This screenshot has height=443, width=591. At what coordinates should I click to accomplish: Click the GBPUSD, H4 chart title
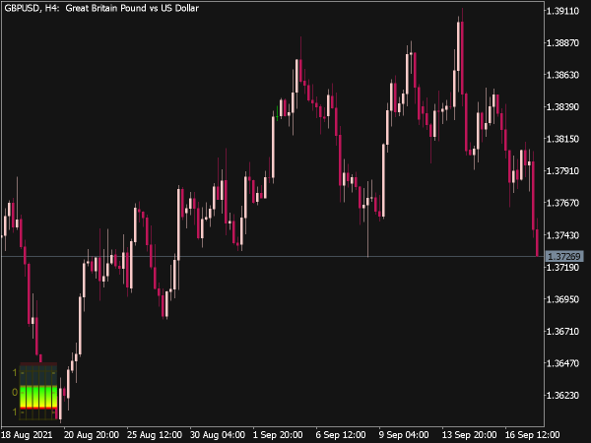[x=101, y=8]
